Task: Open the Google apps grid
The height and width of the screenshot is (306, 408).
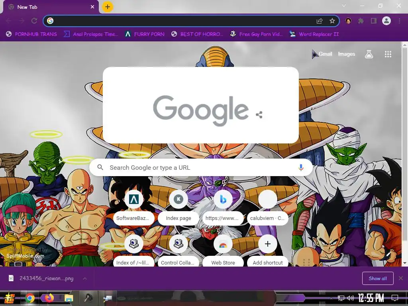Action: [388, 54]
